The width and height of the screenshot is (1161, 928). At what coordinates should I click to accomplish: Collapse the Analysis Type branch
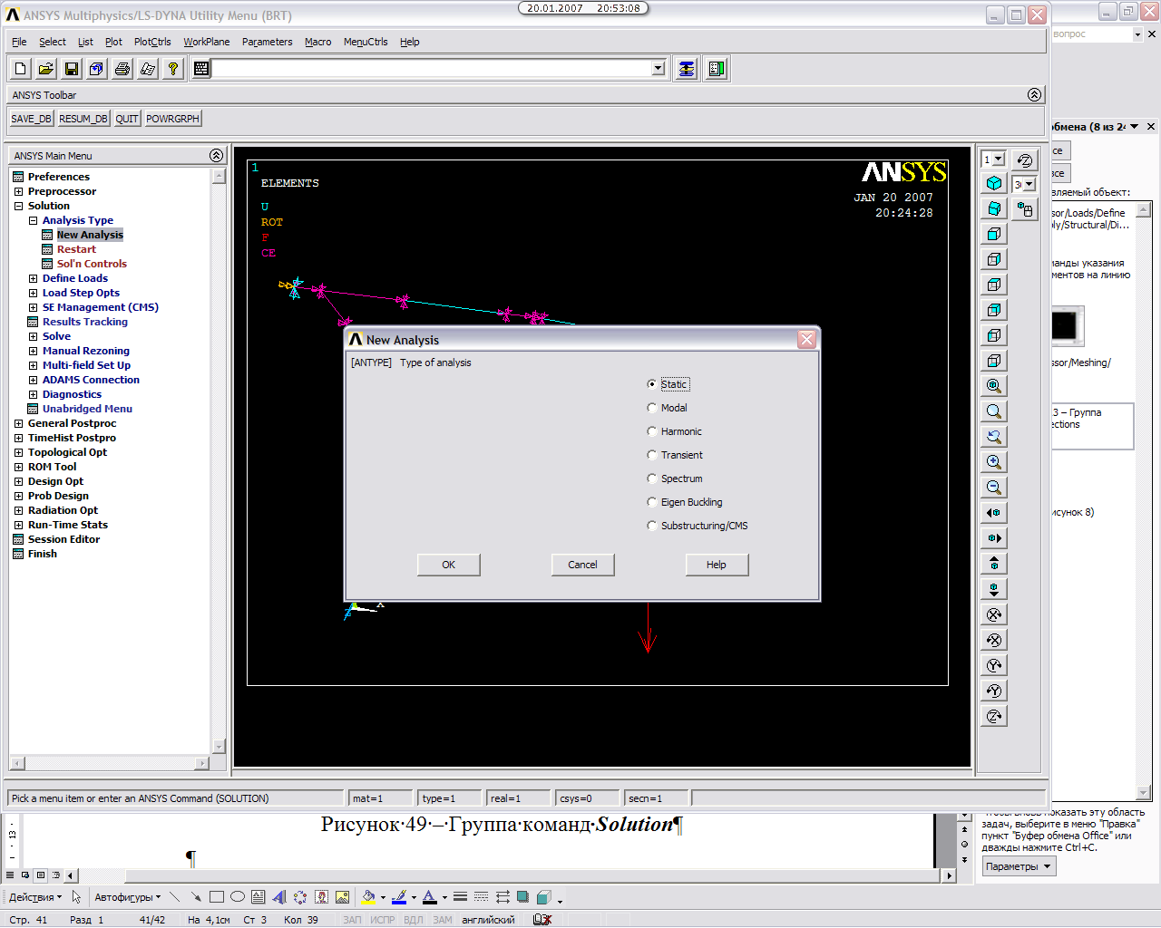click(33, 220)
